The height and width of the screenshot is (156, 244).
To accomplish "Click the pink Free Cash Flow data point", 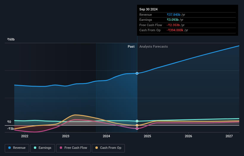I will coord(137,129).
